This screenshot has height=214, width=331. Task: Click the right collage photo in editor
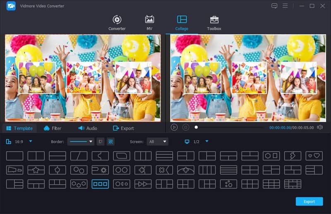pos(133,77)
